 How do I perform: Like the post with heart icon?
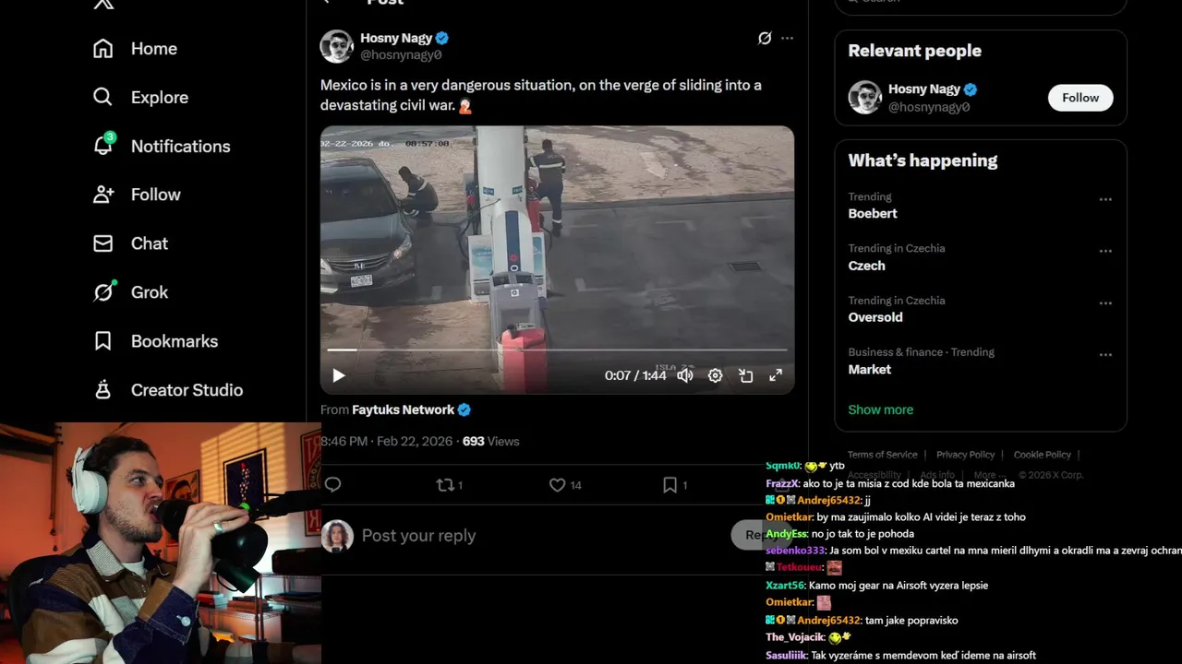[557, 485]
